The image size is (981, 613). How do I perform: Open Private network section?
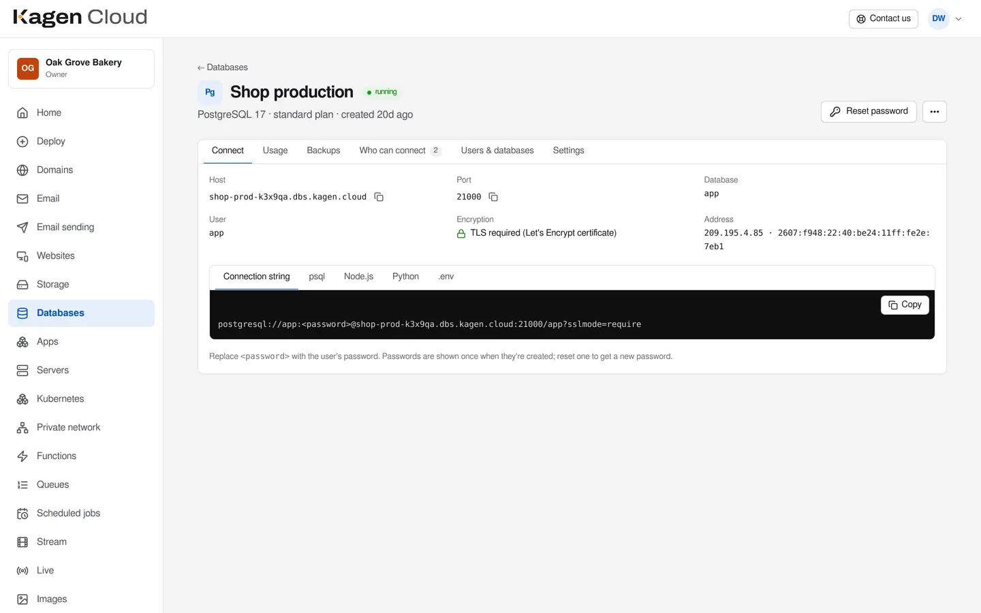tap(81, 428)
